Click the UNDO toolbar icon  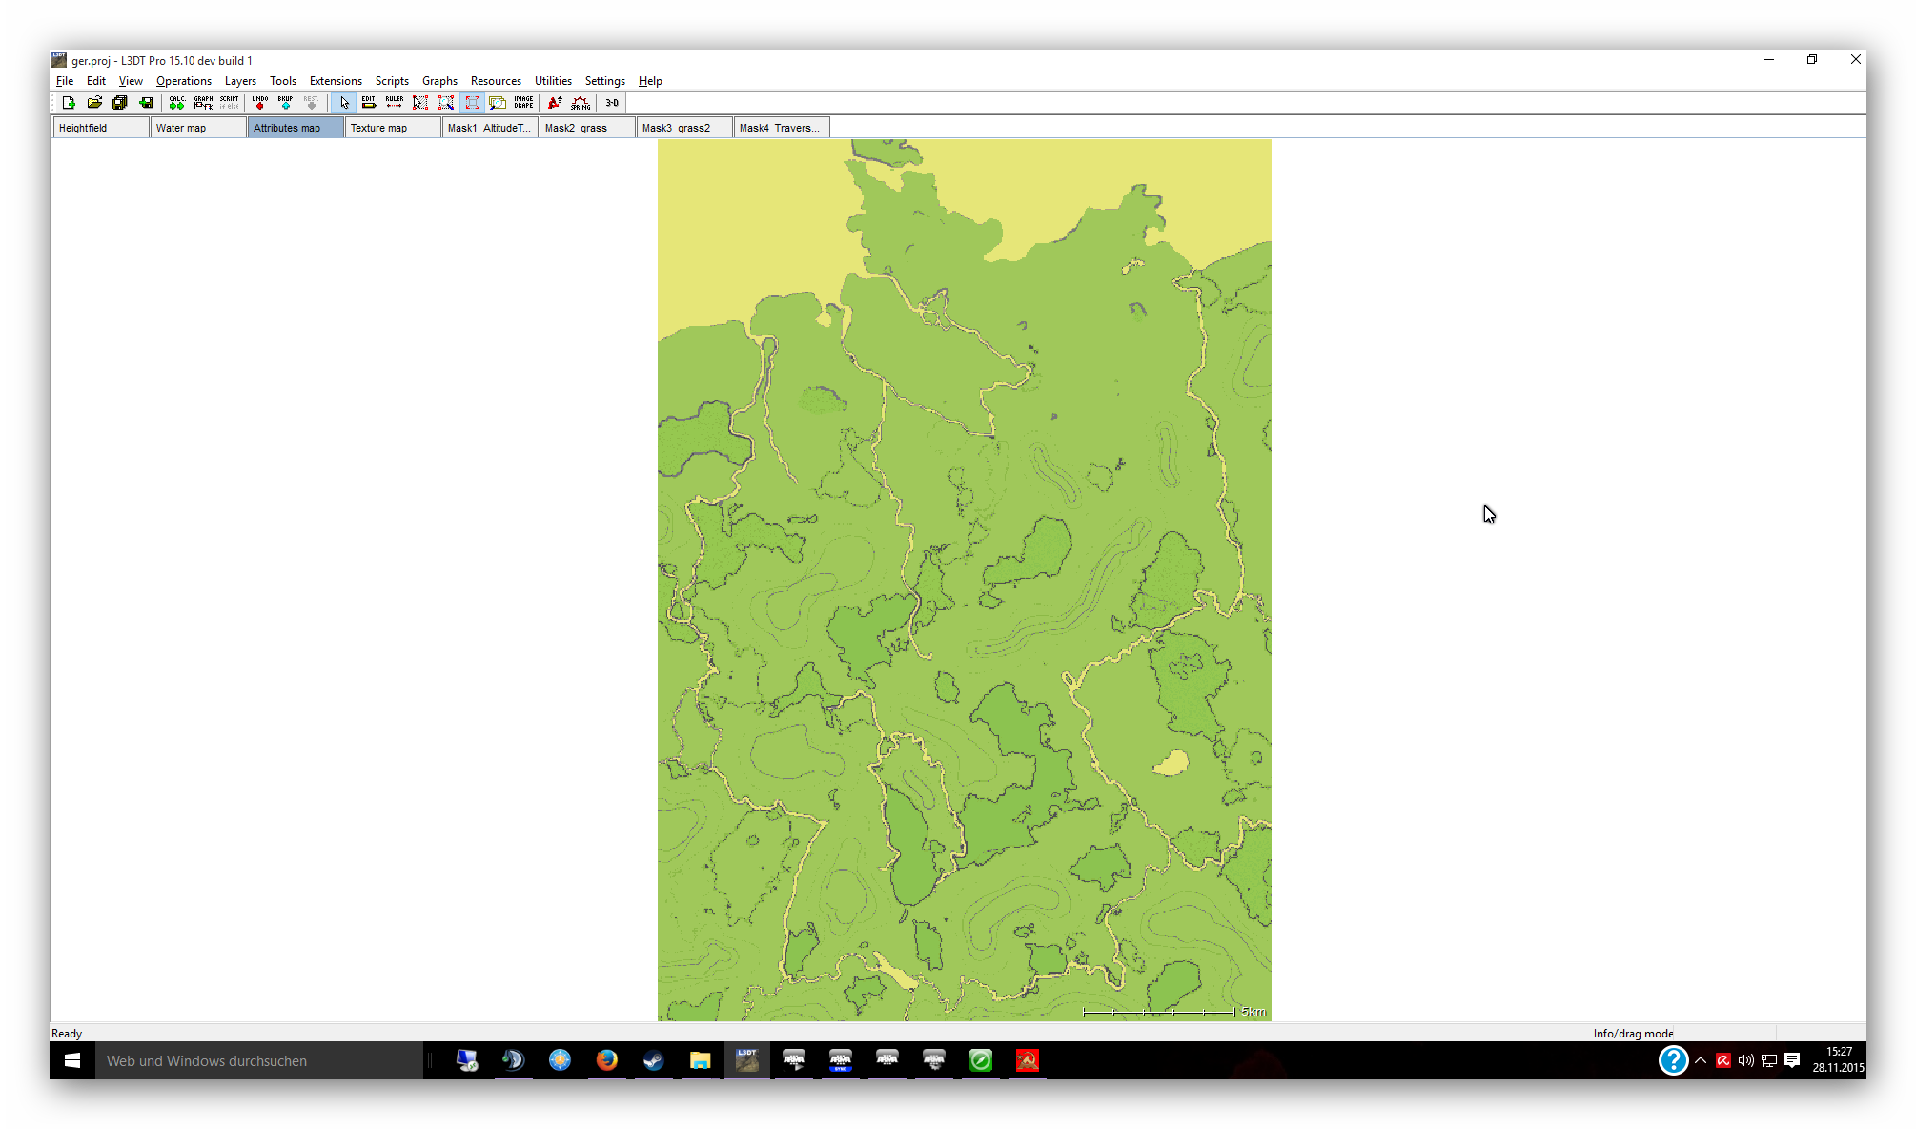pos(259,103)
